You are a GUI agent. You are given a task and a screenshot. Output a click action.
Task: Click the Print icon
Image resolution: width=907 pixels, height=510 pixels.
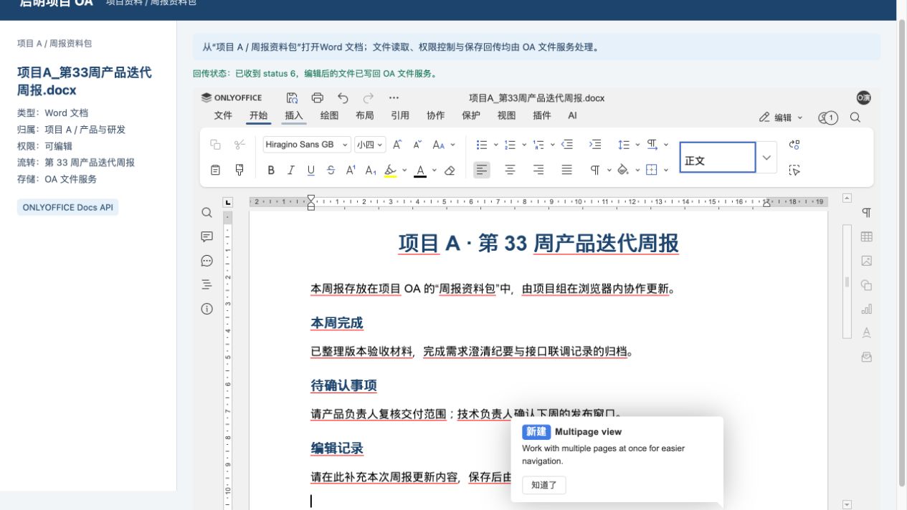click(318, 98)
